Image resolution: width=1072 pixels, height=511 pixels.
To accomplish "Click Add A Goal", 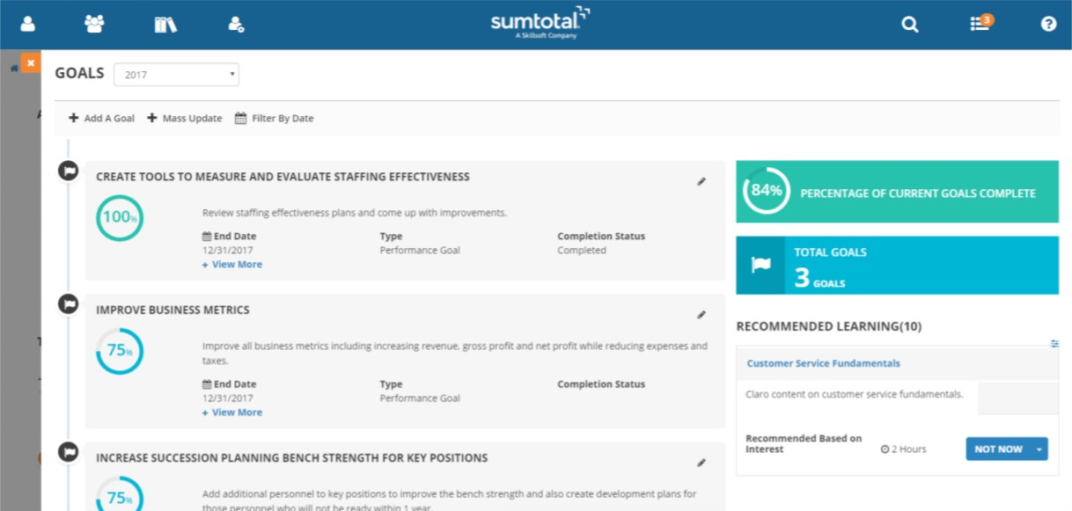I will (100, 118).
